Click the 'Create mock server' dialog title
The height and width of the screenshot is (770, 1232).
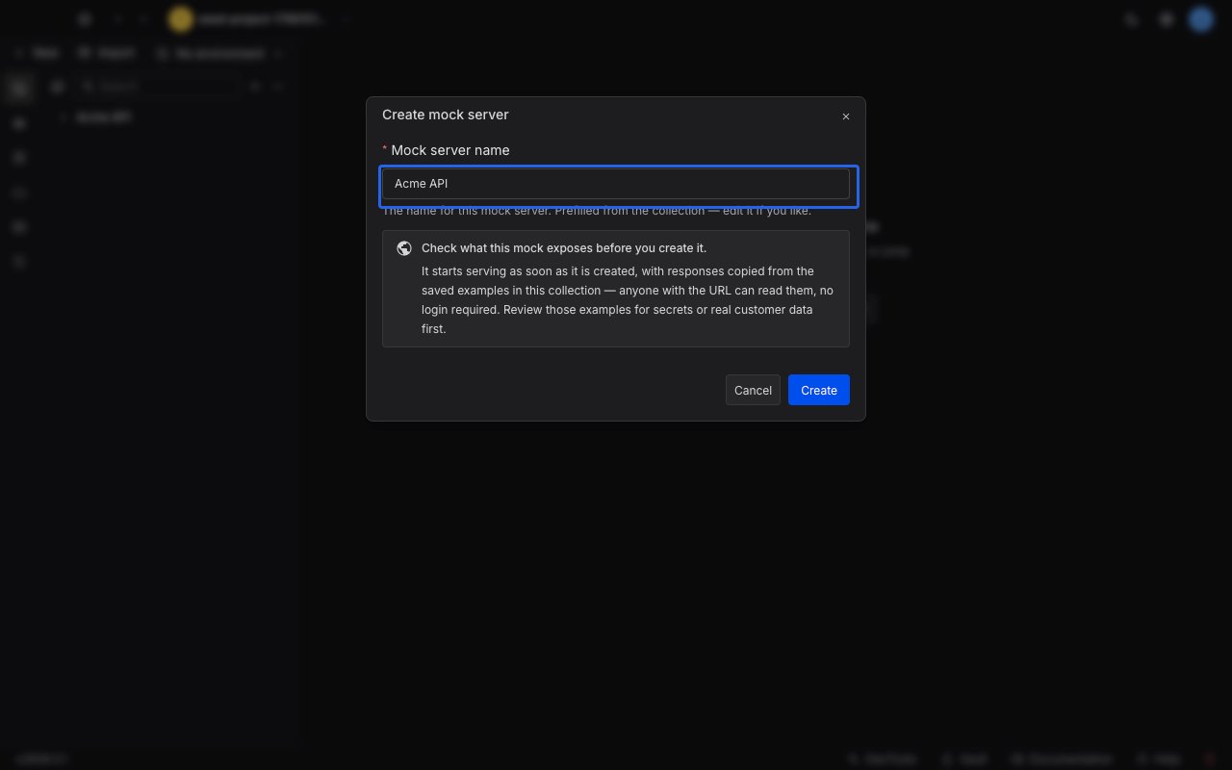(446, 115)
